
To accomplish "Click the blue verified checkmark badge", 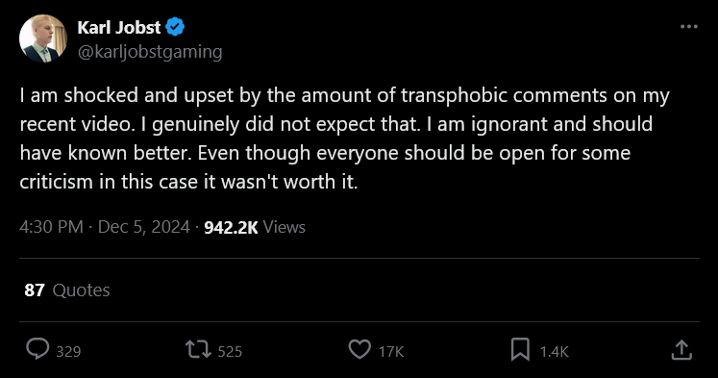I will coord(175,27).
